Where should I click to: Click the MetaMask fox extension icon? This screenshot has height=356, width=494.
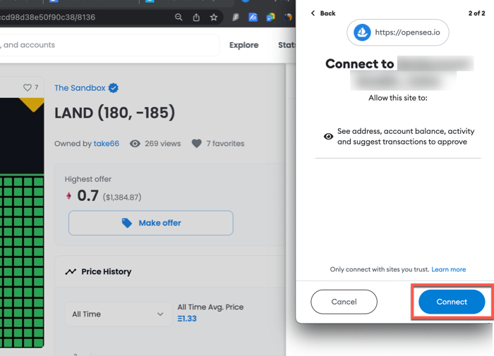[288, 17]
